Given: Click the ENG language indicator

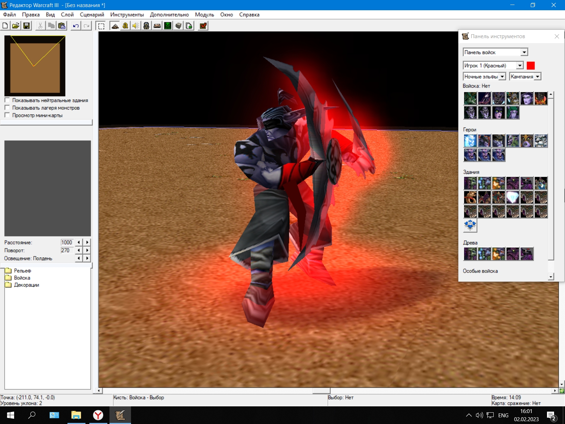Looking at the screenshot, I should [x=503, y=415].
